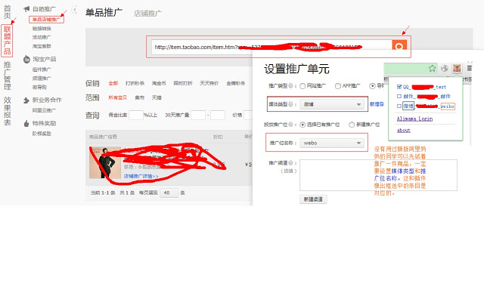Viewport: 484px width, 302px height.
Task: Check the 邮件 checkbox in plugin popup
Action: click(x=399, y=96)
